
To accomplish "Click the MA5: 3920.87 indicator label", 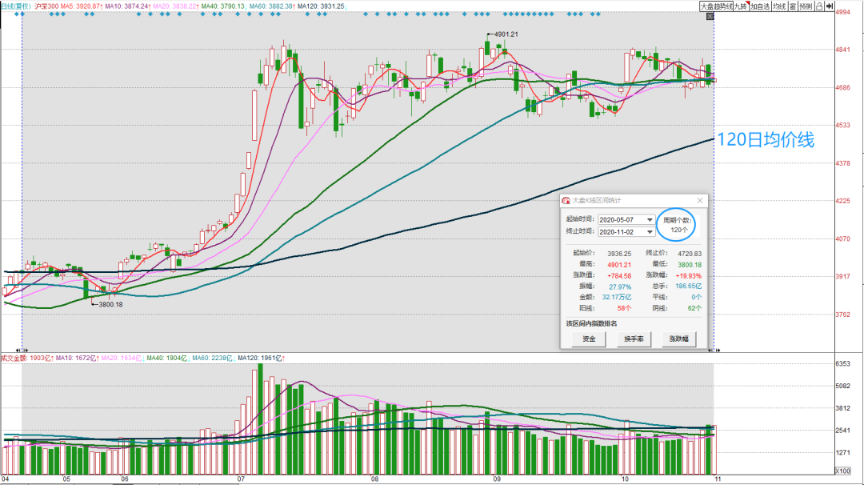I will 81,6.
